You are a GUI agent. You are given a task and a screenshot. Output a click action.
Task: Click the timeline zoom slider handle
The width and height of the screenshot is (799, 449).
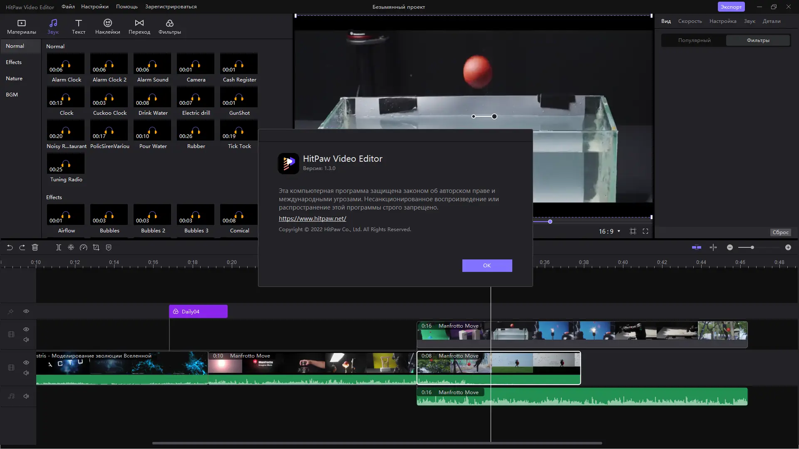(752, 247)
